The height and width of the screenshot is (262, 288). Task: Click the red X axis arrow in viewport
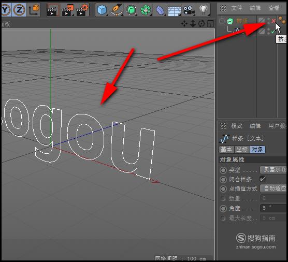click(155, 182)
